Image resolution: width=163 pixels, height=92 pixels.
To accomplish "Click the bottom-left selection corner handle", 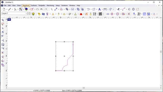I will [56, 71].
